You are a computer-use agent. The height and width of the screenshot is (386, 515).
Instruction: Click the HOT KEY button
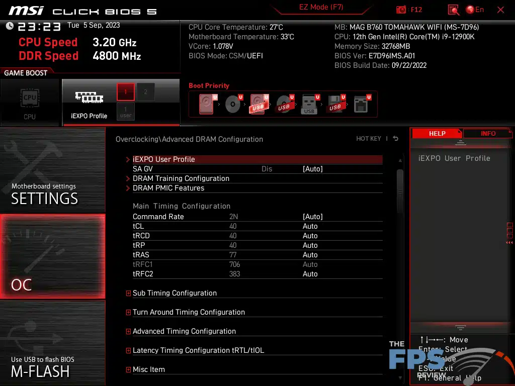(369, 139)
